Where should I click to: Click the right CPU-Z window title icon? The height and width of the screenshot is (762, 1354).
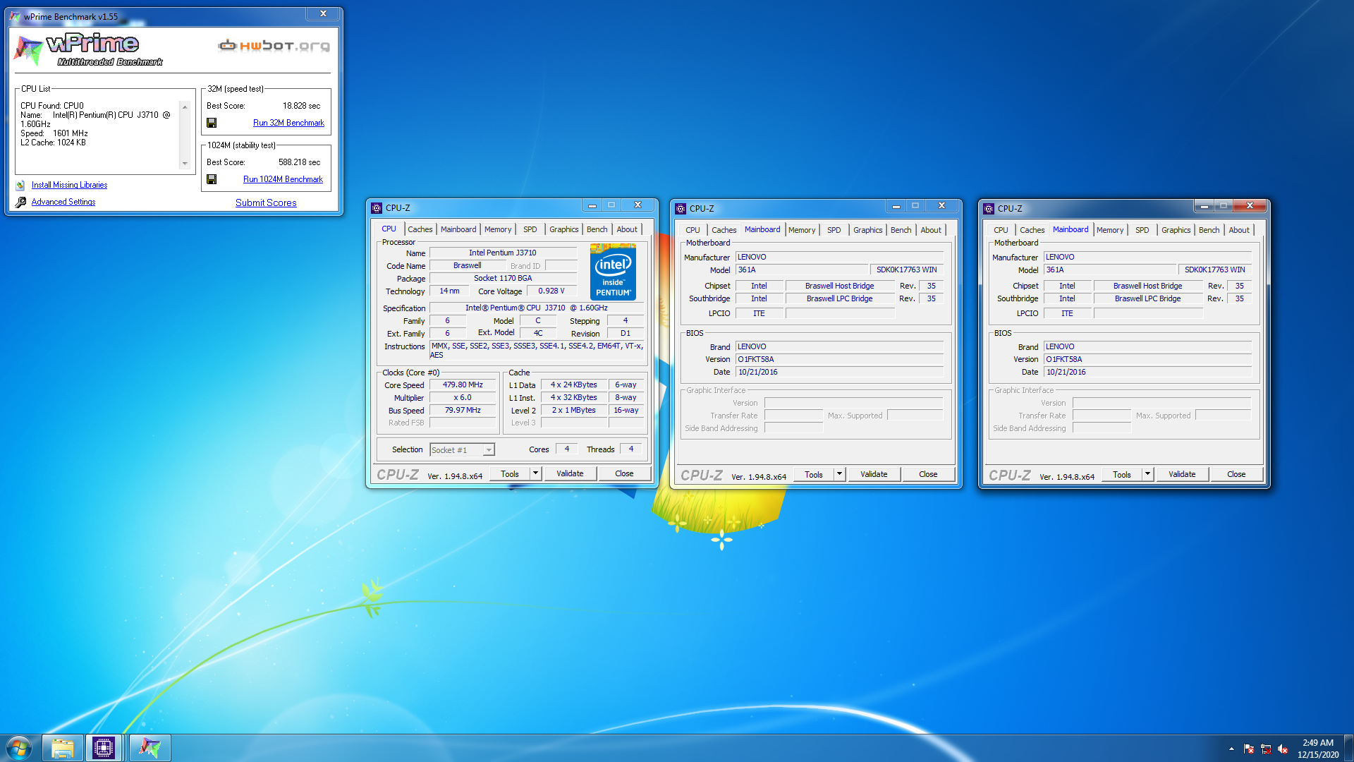pyautogui.click(x=989, y=209)
